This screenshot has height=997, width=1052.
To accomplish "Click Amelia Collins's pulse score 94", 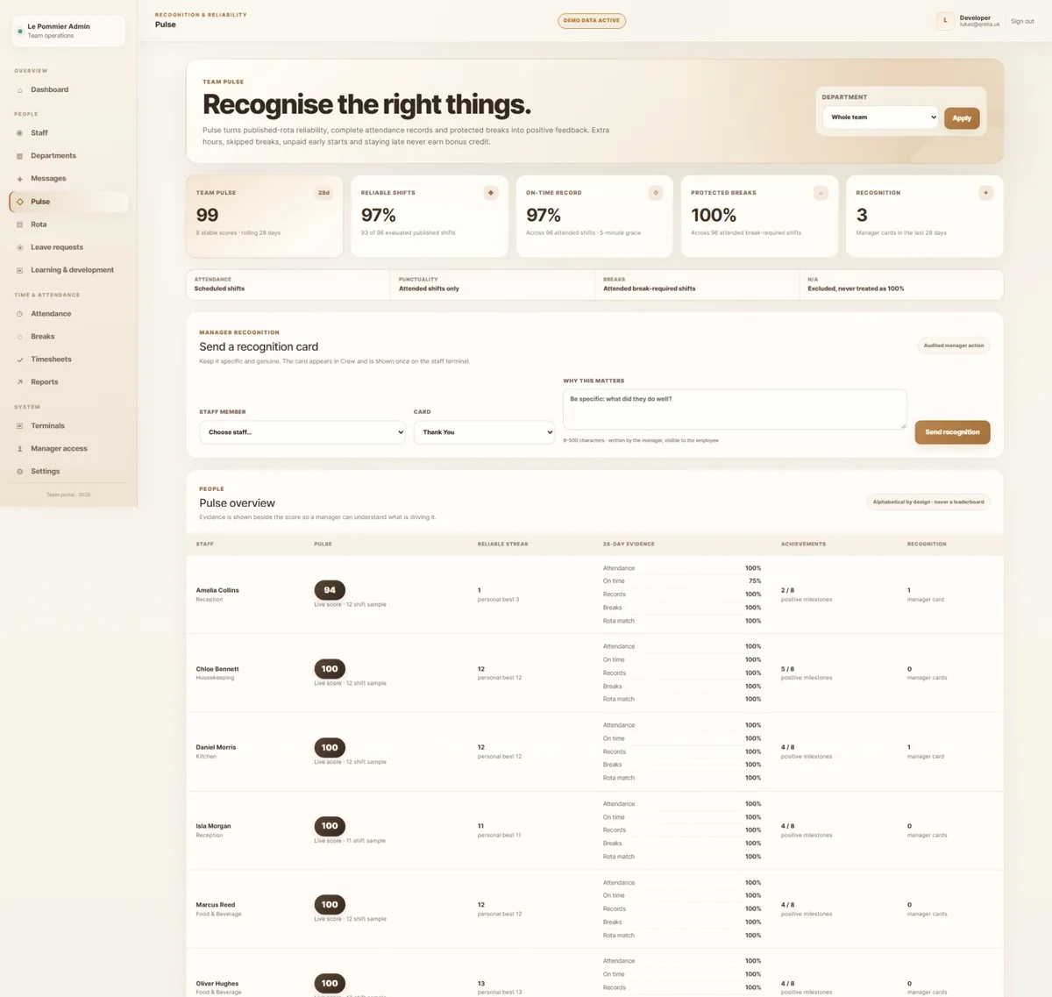I will coord(330,590).
